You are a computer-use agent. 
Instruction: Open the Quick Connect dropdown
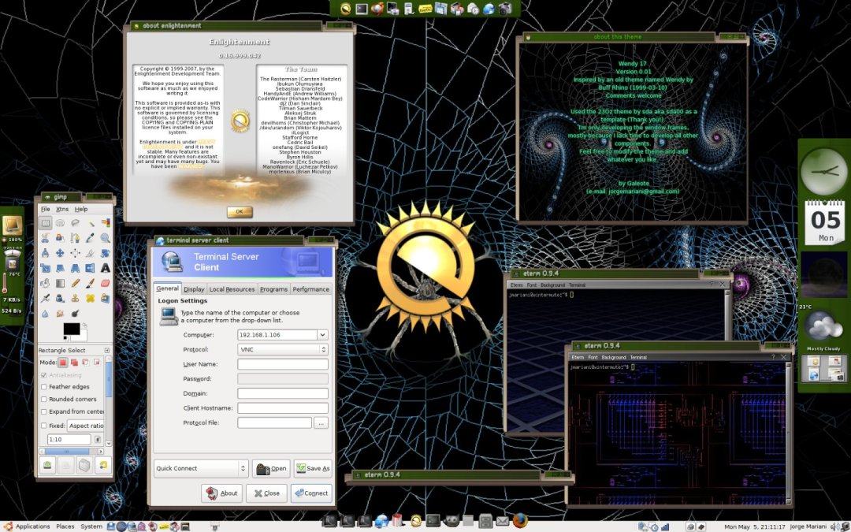(201, 468)
